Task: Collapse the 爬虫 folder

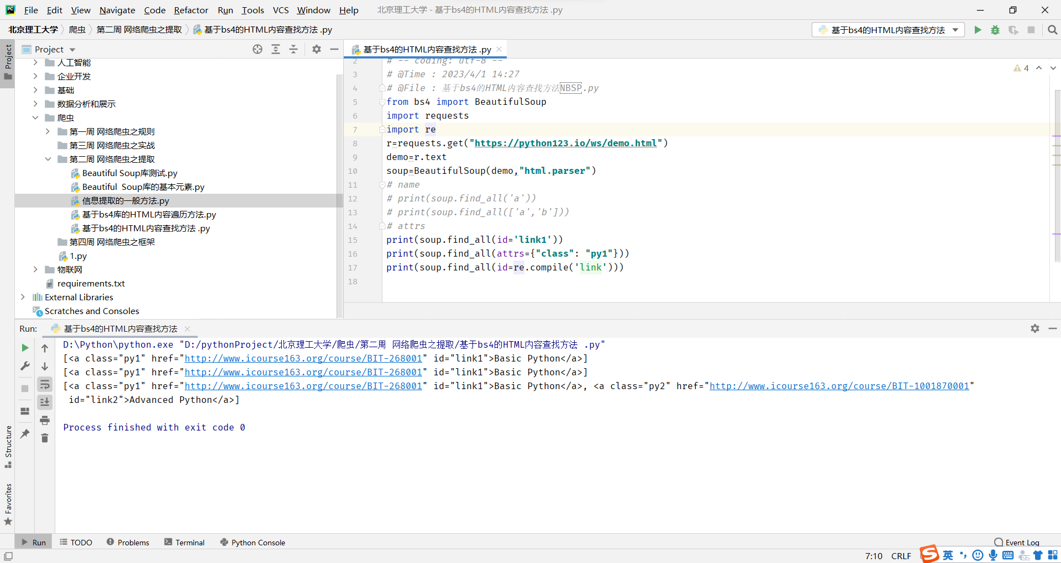Action: (x=35, y=118)
